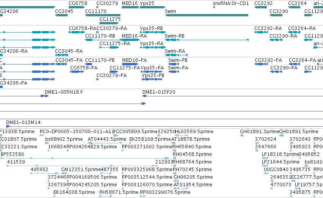
Task: Open the CG34206-PA protein label
Action: [14, 83]
